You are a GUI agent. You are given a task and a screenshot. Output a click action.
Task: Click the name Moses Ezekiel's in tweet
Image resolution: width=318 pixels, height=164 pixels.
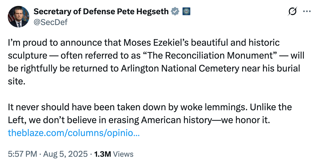tap(156, 43)
